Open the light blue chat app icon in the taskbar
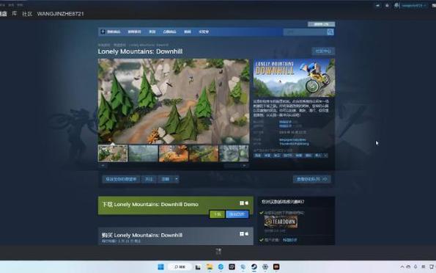Viewport: 436px width, 273px height. click(x=243, y=267)
